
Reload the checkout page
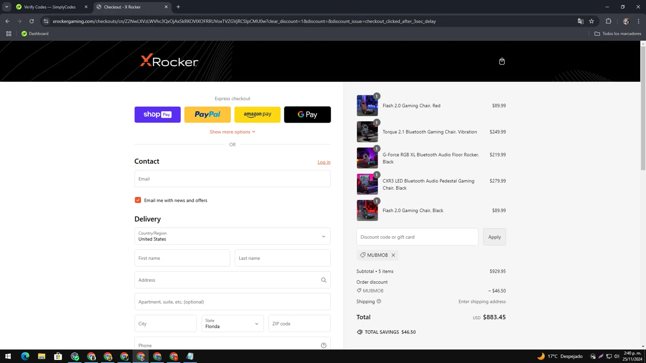click(x=31, y=21)
